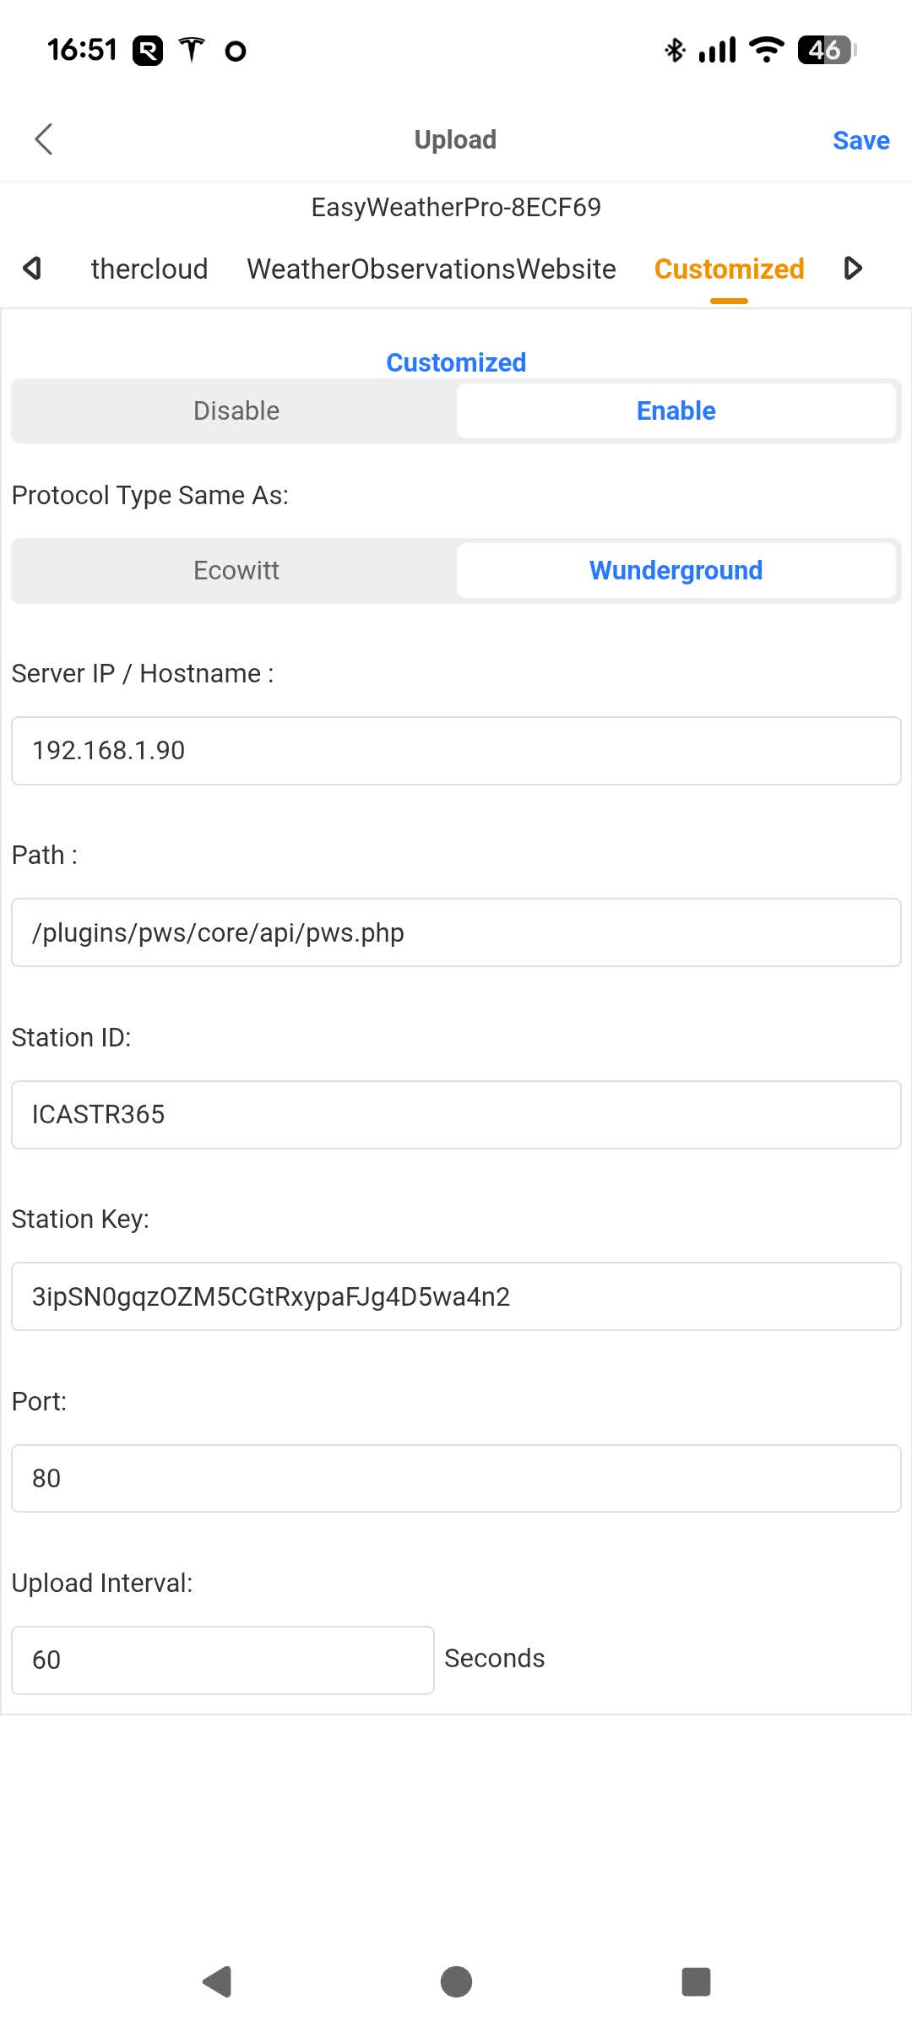Select Enable for customized upload
This screenshot has width=912, height=2027.
click(x=676, y=411)
